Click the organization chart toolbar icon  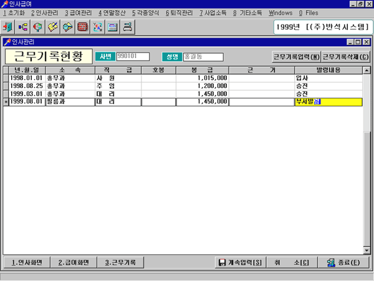[24, 27]
